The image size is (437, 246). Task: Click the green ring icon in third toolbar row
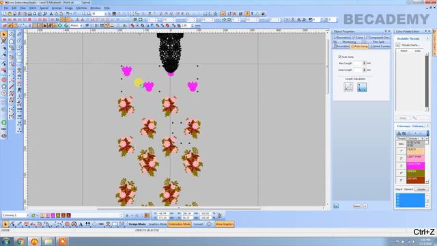59,25
